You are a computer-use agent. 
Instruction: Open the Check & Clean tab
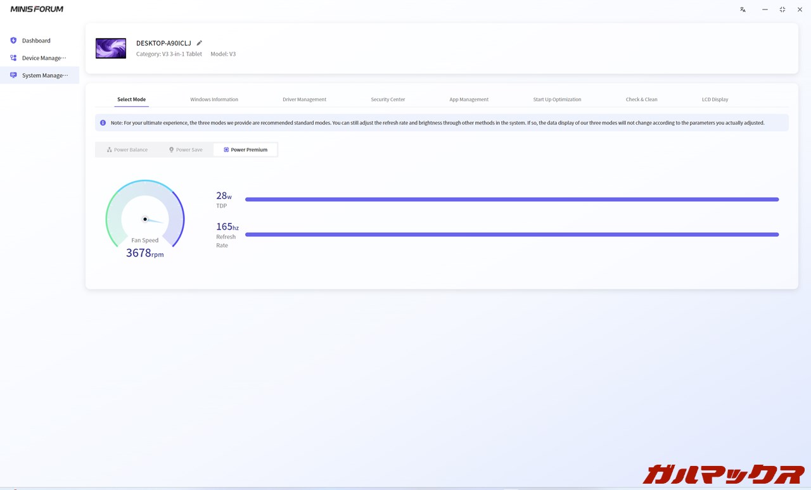641,99
